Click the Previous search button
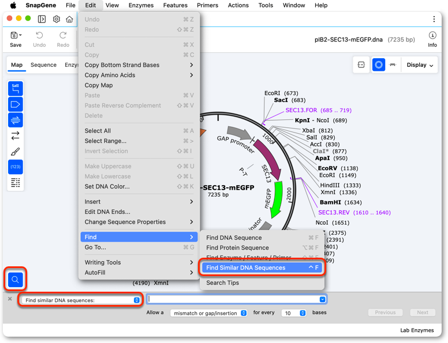 pyautogui.click(x=385, y=312)
